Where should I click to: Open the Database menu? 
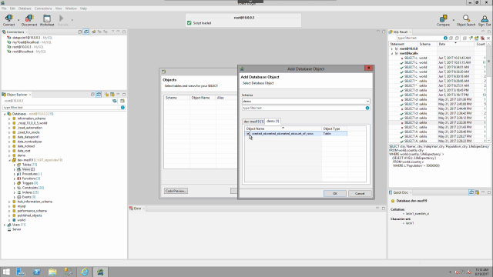(25, 8)
